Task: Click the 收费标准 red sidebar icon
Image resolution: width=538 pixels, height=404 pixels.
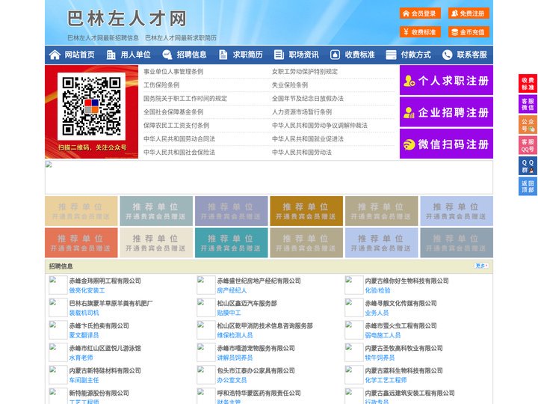Action: 528,84
